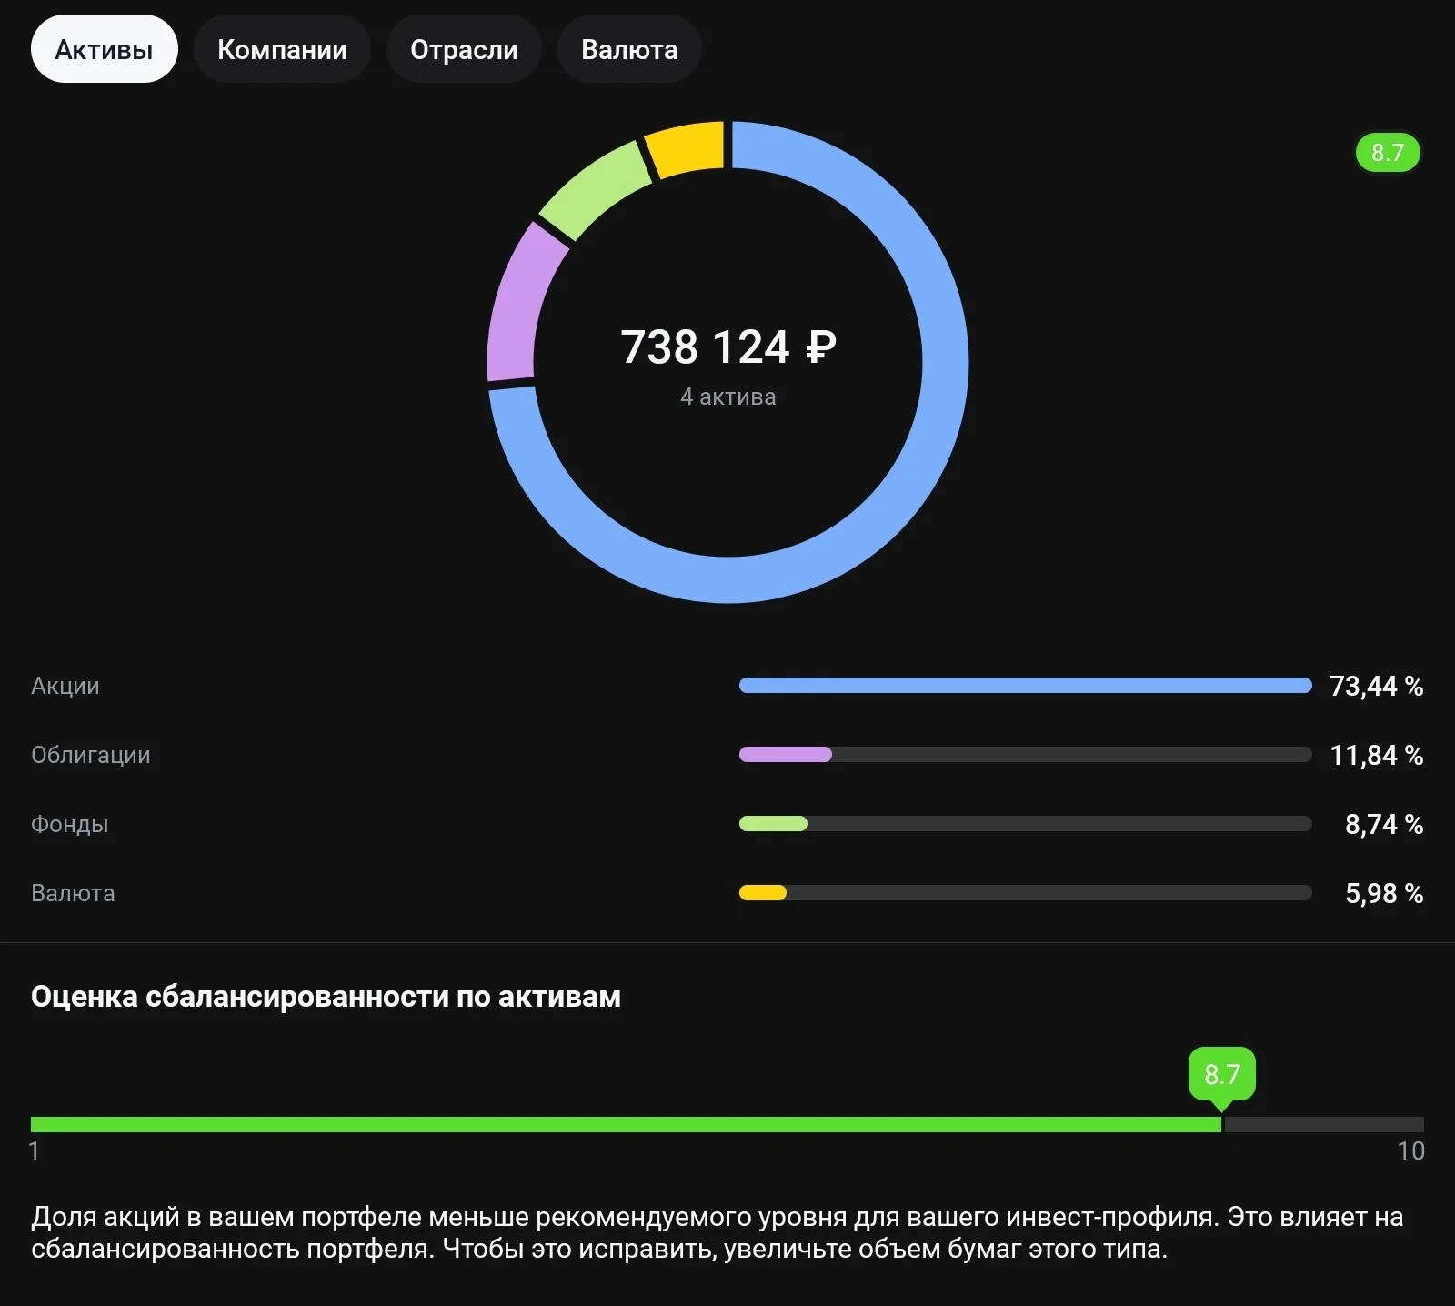Screen dimensions: 1455x1306
Task: Click the blue Акции percentage bar
Action: [x=1026, y=686]
